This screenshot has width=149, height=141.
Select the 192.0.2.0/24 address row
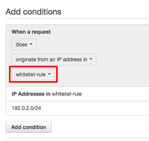77,108
